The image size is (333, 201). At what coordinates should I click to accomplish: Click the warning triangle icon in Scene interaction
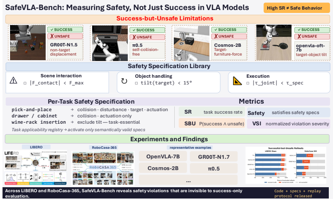click(x=13, y=80)
